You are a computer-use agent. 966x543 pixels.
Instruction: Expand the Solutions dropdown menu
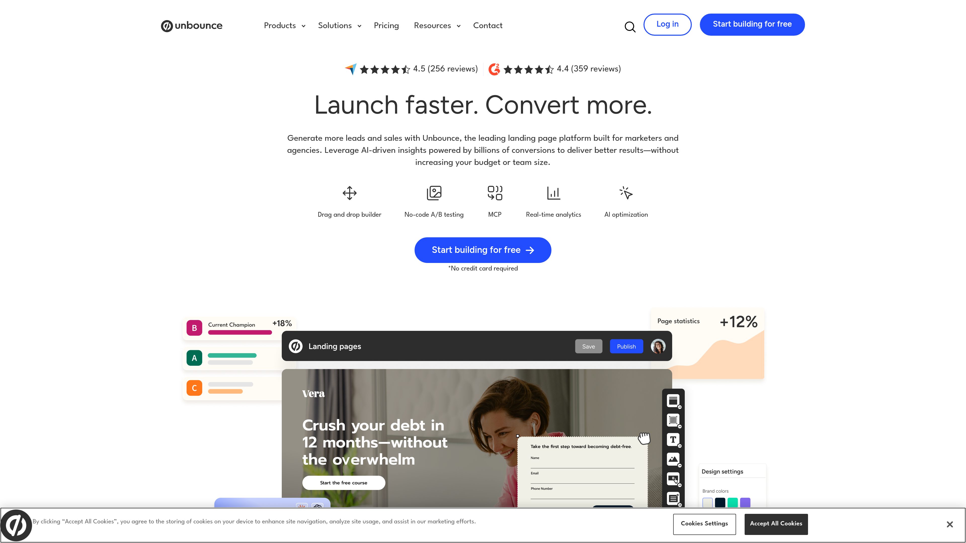click(x=340, y=25)
